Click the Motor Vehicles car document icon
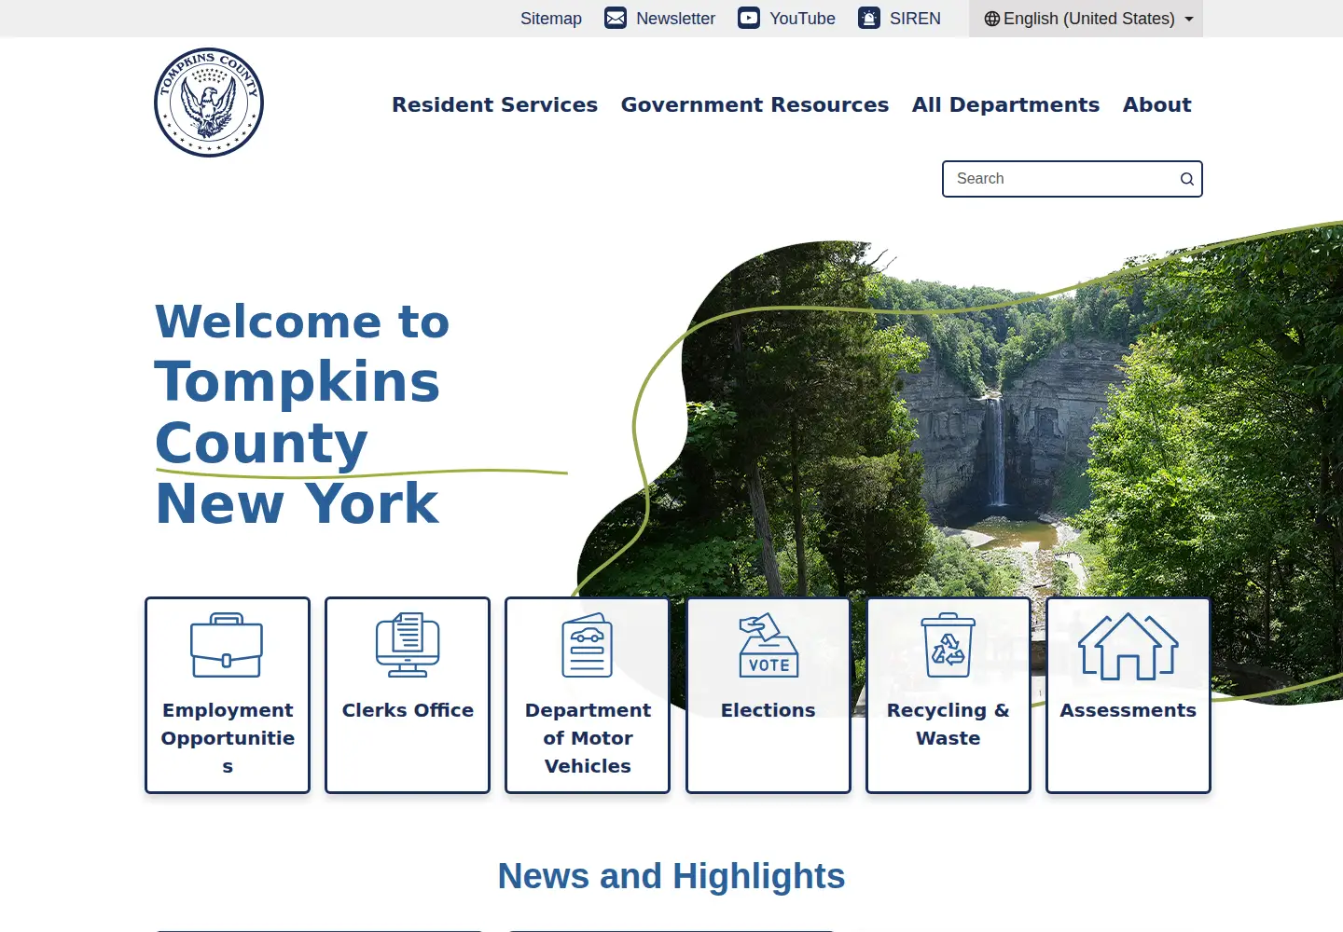 pos(588,645)
